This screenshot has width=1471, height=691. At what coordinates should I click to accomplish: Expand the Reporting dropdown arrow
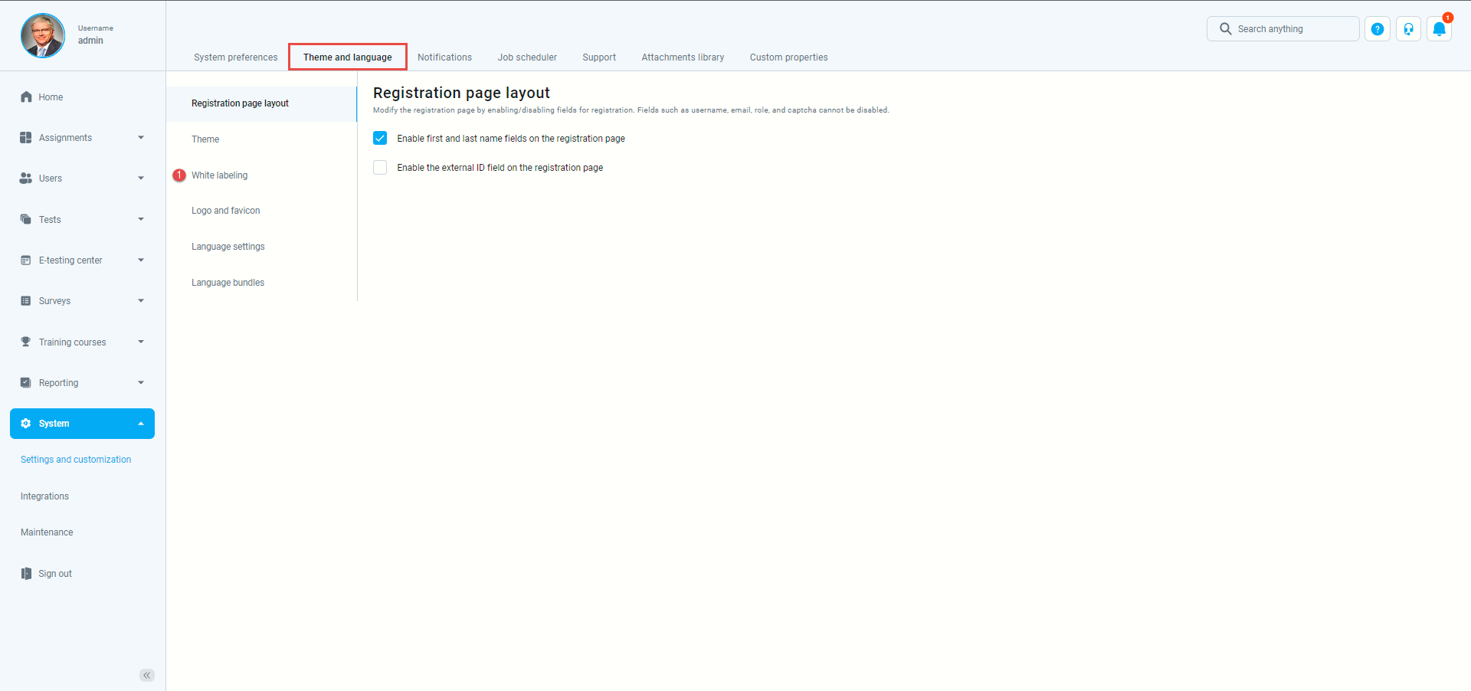point(141,383)
